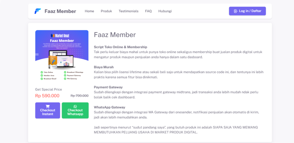Click the login arrow icon in header
Screen dimensions: 294x143
(x=235, y=11)
